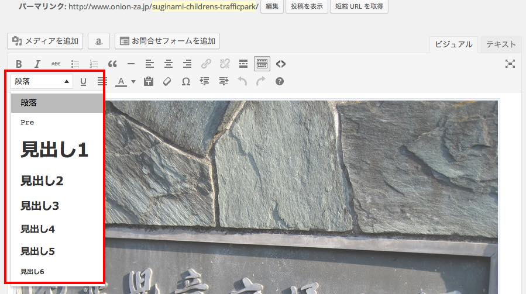Insert a blockquote

[112, 64]
